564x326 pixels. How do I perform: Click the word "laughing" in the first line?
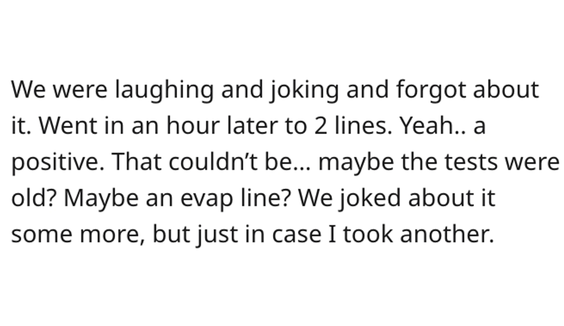[x=164, y=90]
